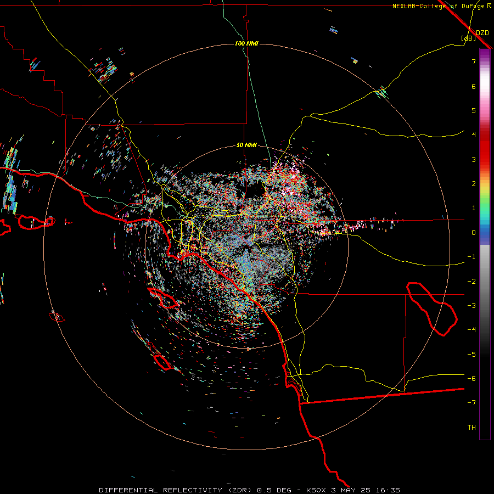Click the 100 NMI range ring label
The image size is (494, 494).
click(x=246, y=43)
